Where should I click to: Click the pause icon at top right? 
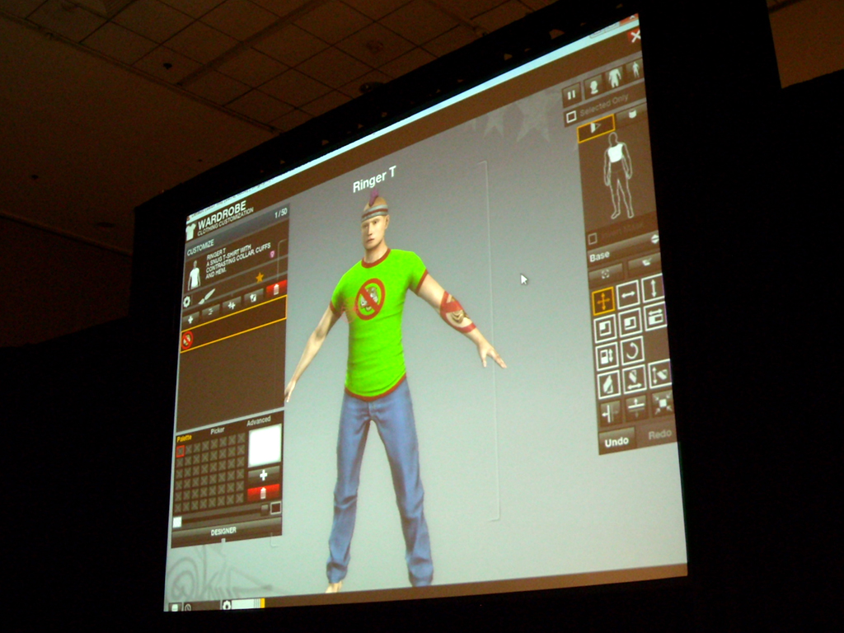571,95
